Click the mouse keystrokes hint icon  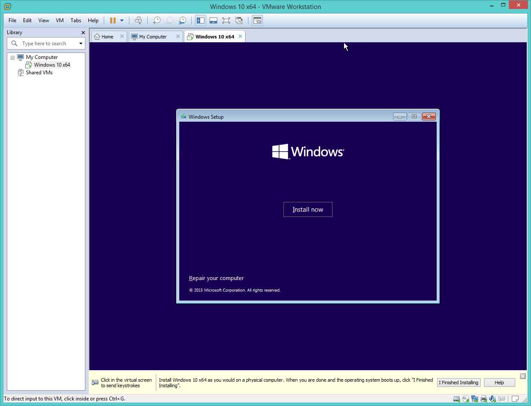94,382
